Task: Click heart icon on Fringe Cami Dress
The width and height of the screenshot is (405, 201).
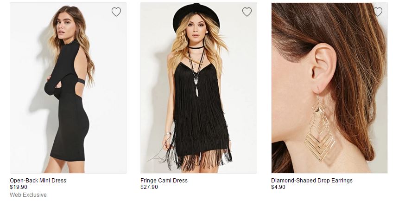Action: (x=247, y=12)
